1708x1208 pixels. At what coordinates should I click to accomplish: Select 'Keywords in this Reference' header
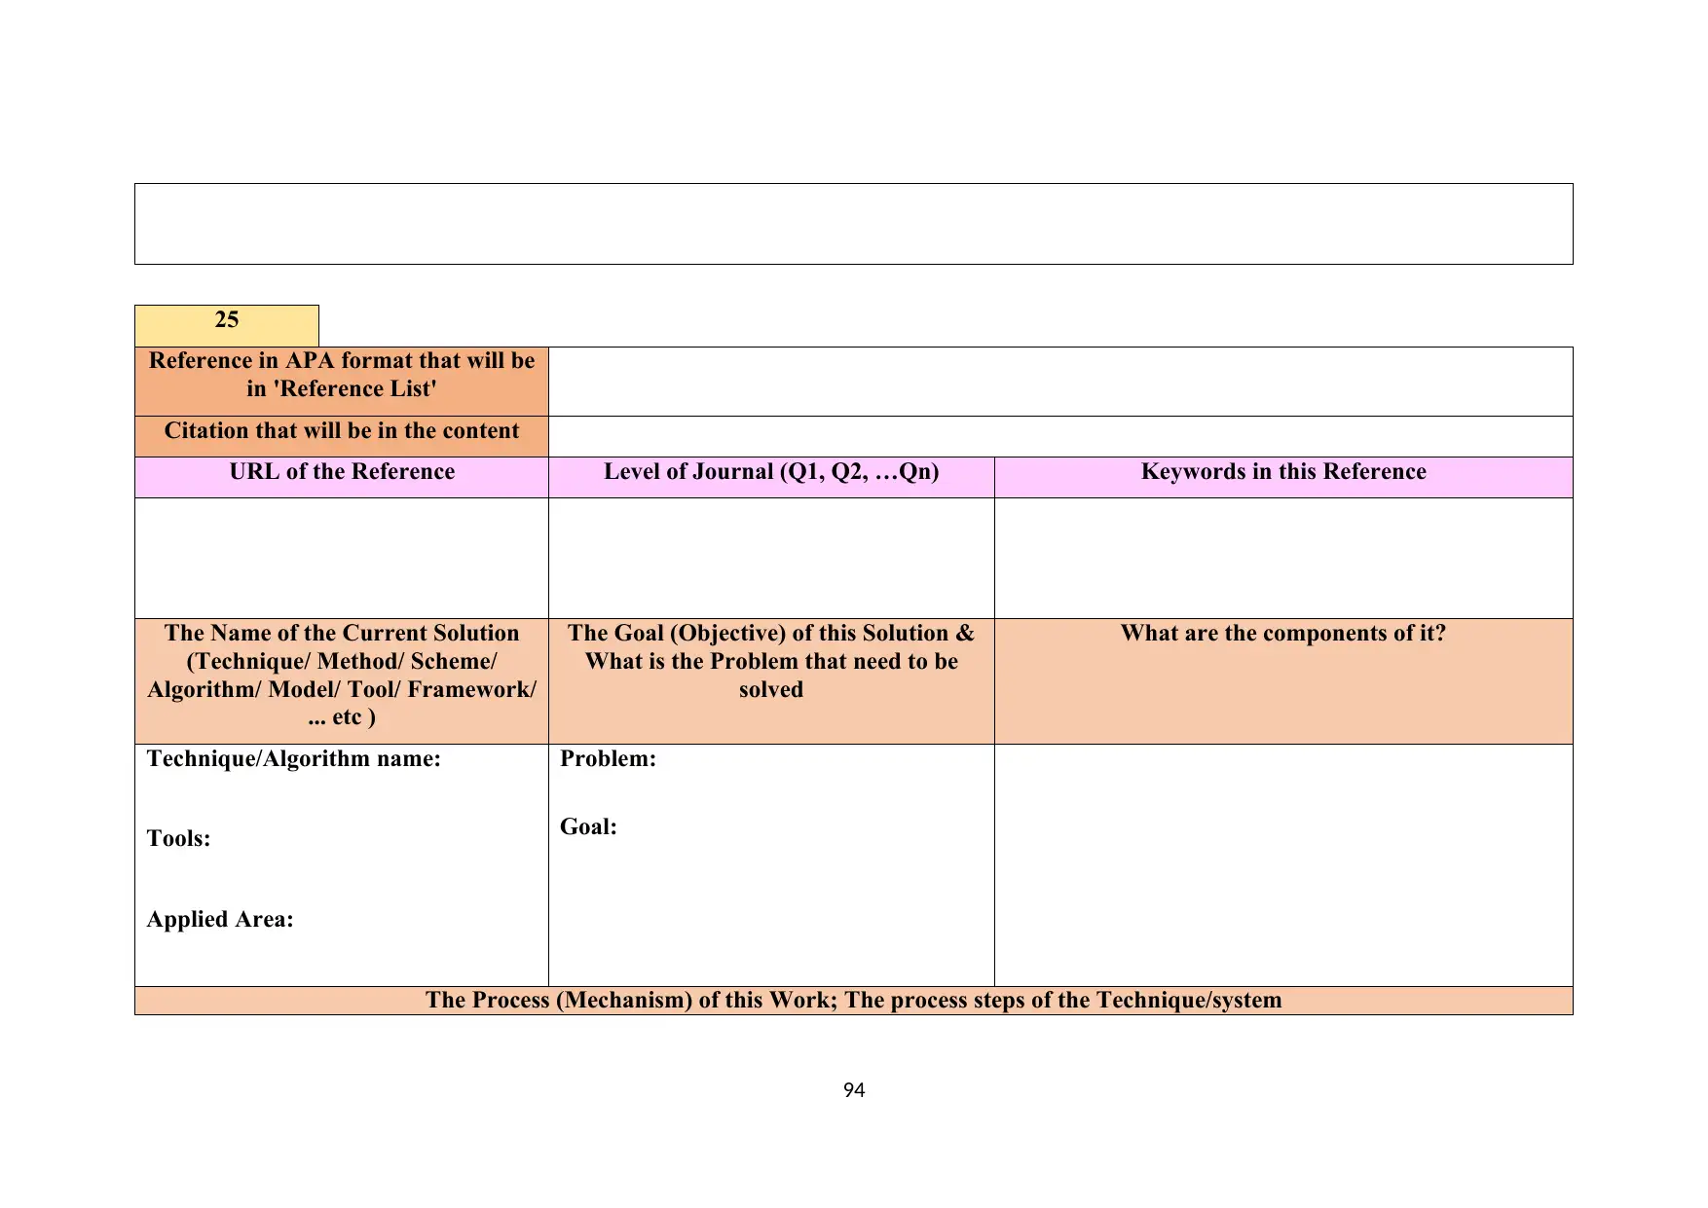tap(1283, 478)
